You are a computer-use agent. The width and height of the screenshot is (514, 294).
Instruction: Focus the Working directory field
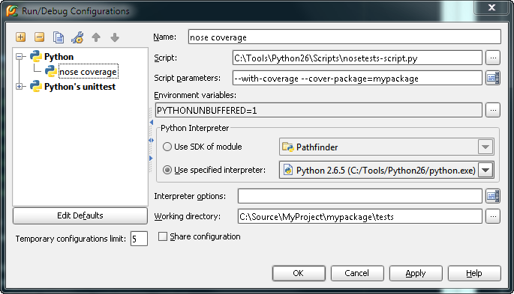[x=360, y=216]
